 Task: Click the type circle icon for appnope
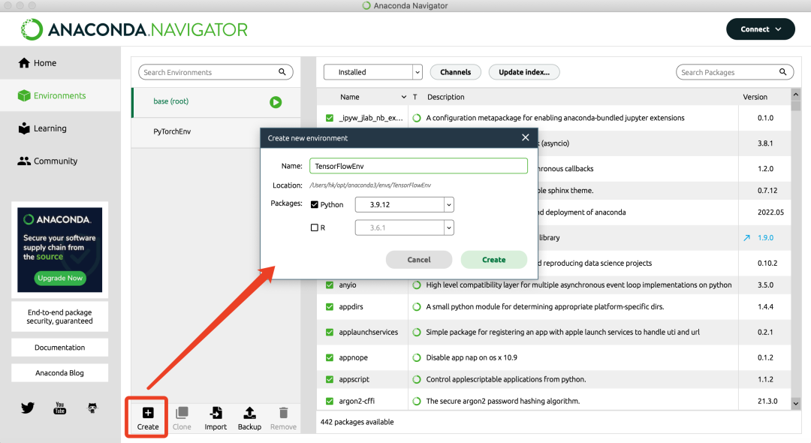pyautogui.click(x=416, y=357)
